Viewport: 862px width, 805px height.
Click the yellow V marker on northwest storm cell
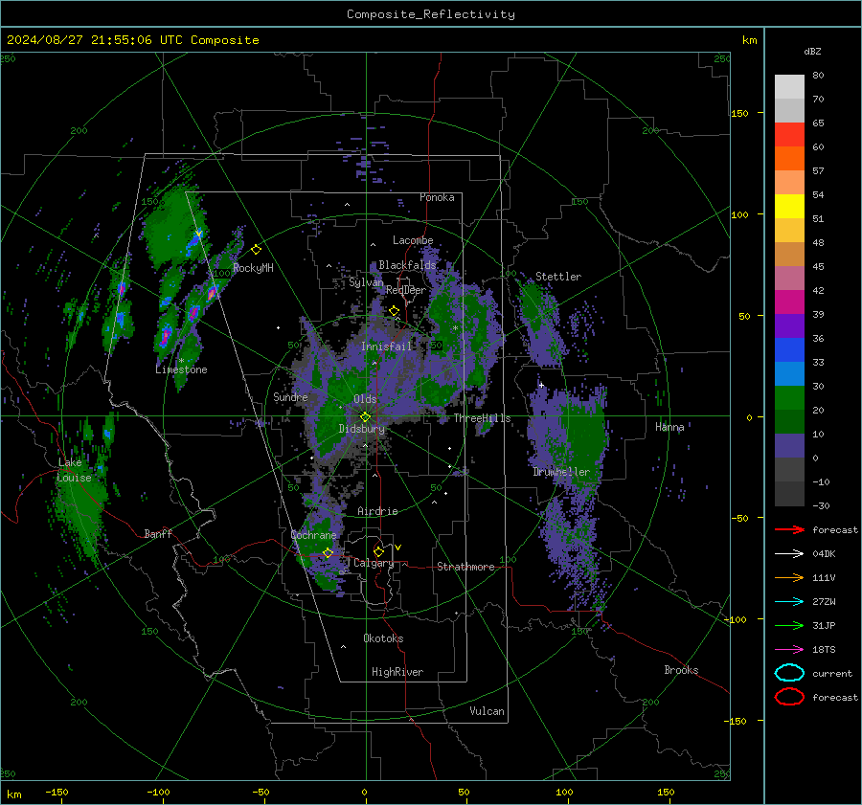coord(199,235)
